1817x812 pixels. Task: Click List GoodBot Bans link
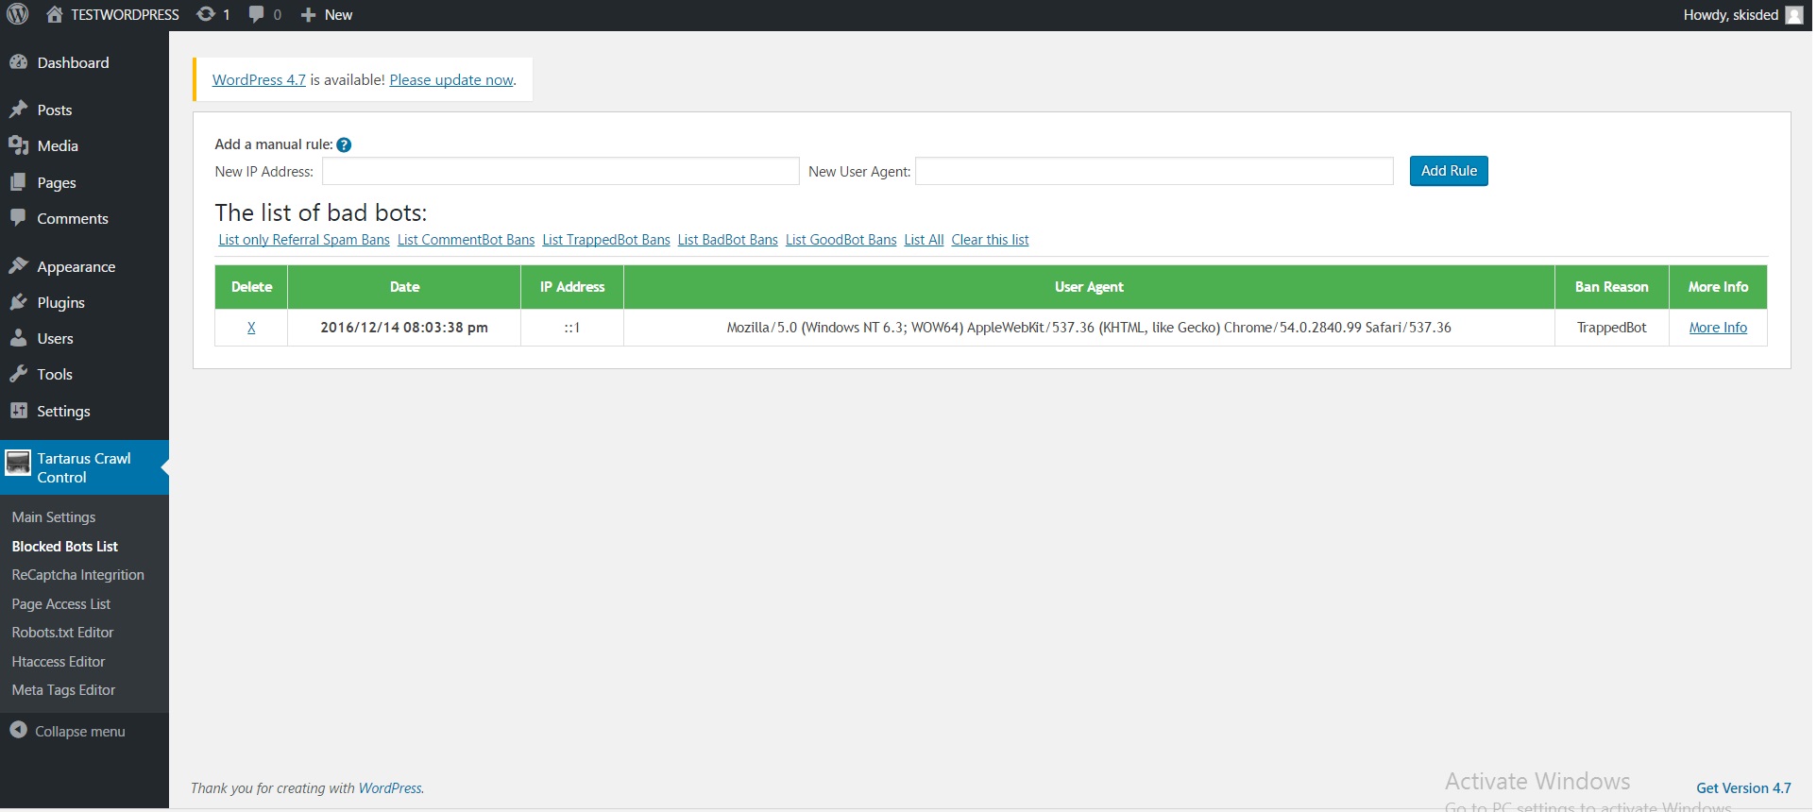pos(841,240)
